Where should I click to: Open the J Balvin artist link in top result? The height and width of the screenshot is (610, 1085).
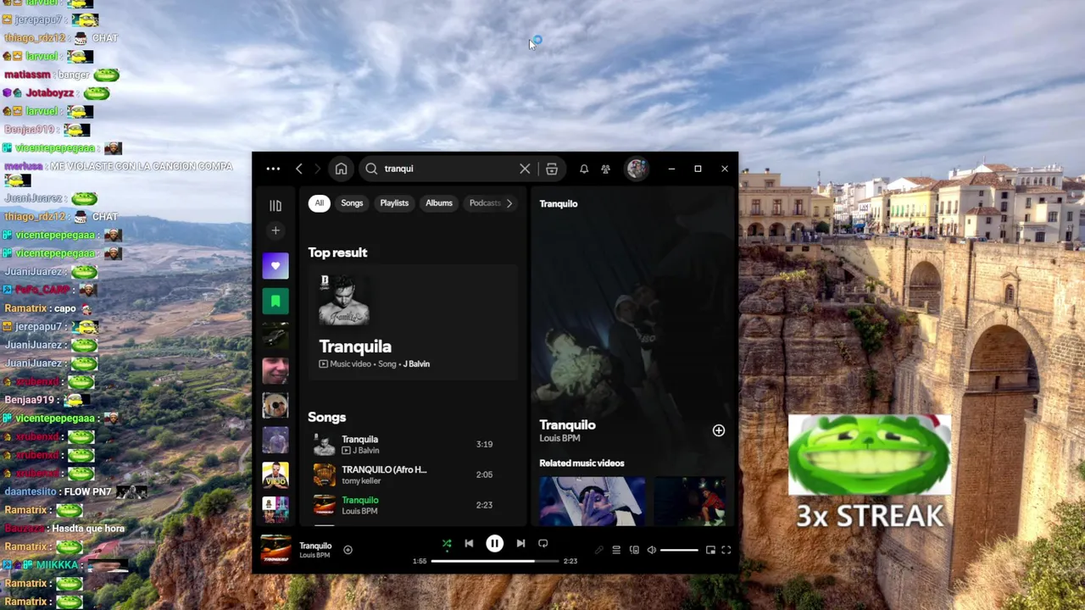point(416,364)
